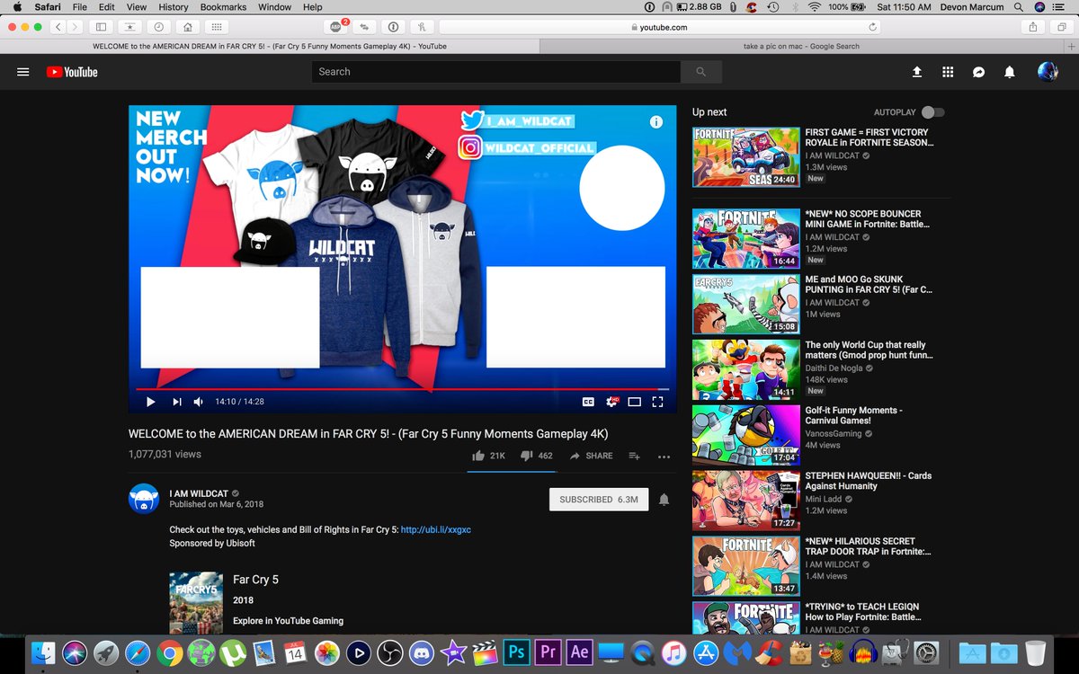This screenshot has width=1079, height=674.
Task: Launch Photoshop from the Dock
Action: (x=517, y=652)
